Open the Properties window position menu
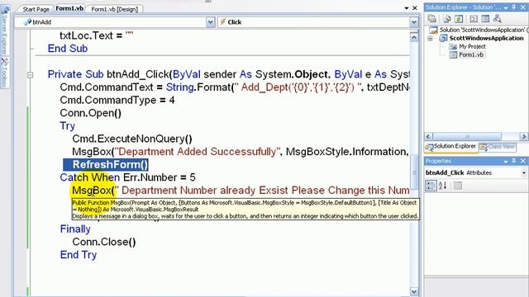 (x=506, y=162)
